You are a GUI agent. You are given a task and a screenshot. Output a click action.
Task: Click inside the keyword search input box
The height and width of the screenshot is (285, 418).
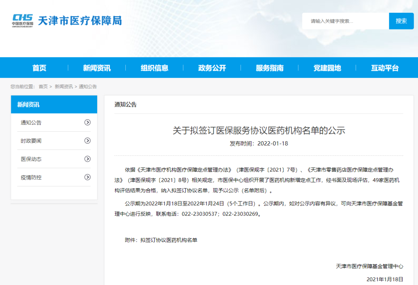(344, 21)
